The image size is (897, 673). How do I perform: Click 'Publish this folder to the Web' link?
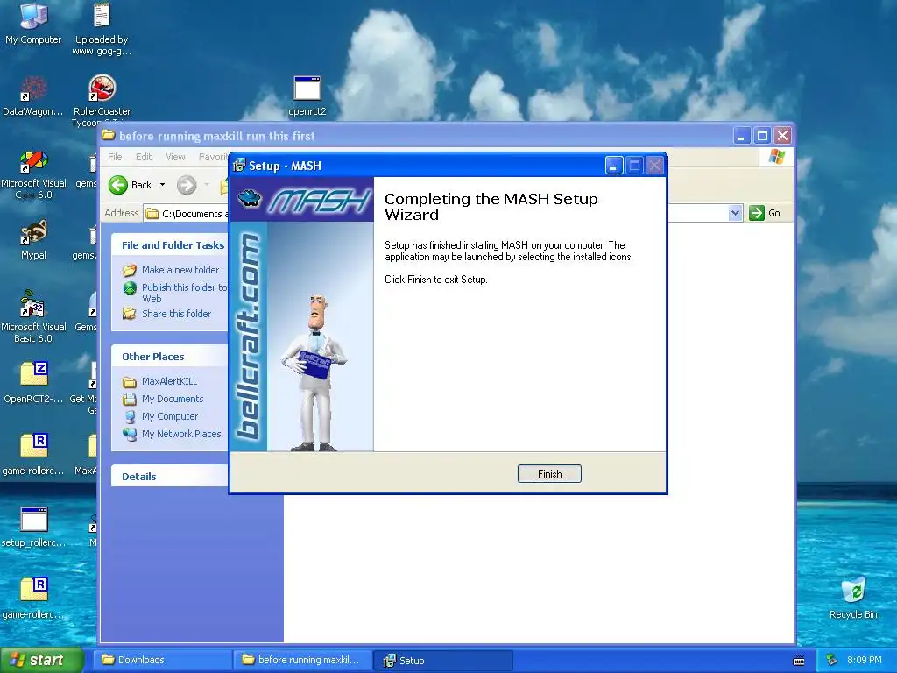pos(184,293)
